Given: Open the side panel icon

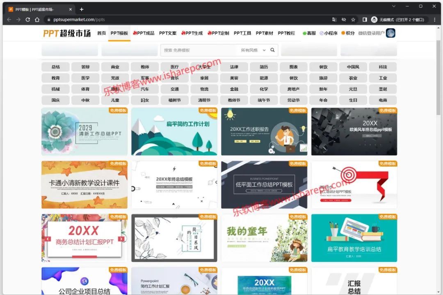Looking at the screenshot, I should click(365, 20).
